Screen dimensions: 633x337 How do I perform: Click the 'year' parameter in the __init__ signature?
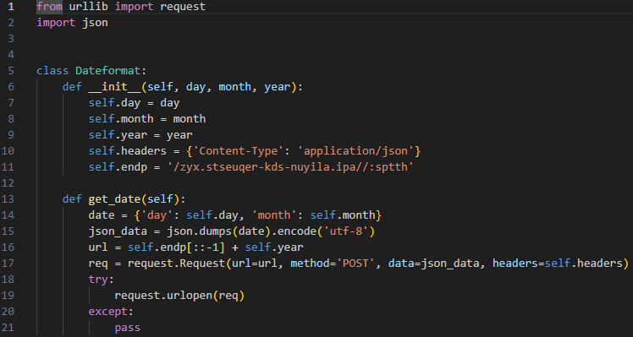click(x=278, y=87)
